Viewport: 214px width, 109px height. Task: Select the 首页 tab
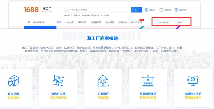click(59, 22)
